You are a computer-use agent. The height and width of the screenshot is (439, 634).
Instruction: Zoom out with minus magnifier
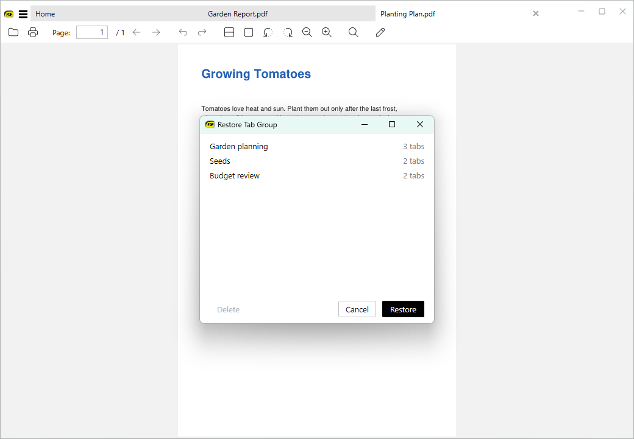click(x=307, y=32)
